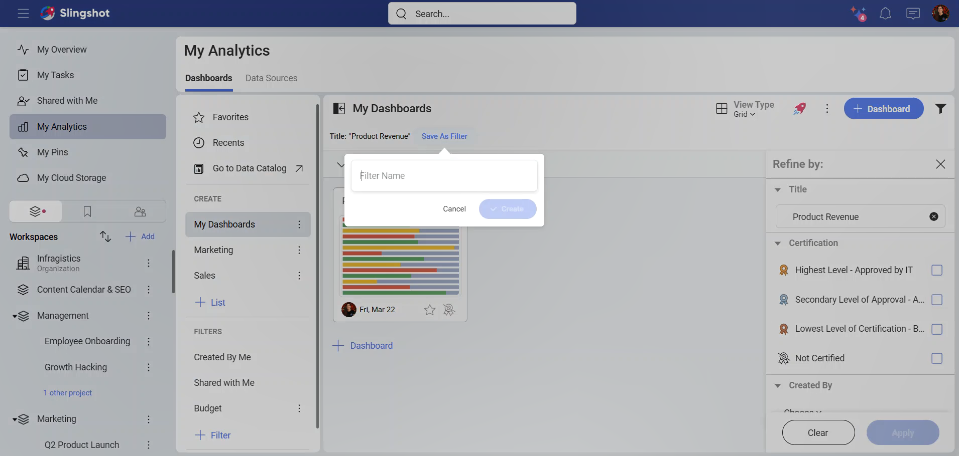Switch to the people tab icon
This screenshot has width=959, height=456.
(x=140, y=211)
